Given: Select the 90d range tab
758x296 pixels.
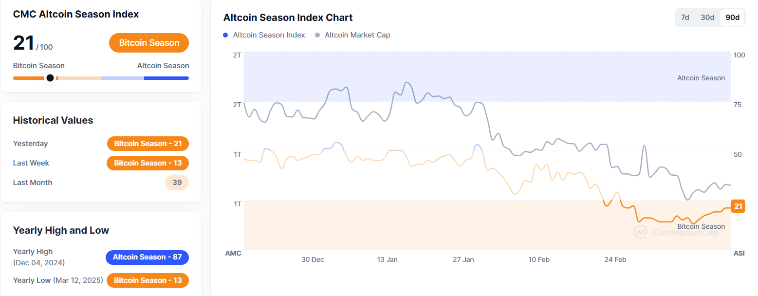Looking at the screenshot, I should (x=732, y=18).
